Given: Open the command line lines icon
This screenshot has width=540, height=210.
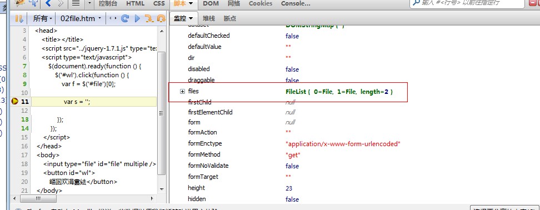Looking at the screenshot, I should [x=76, y=3].
